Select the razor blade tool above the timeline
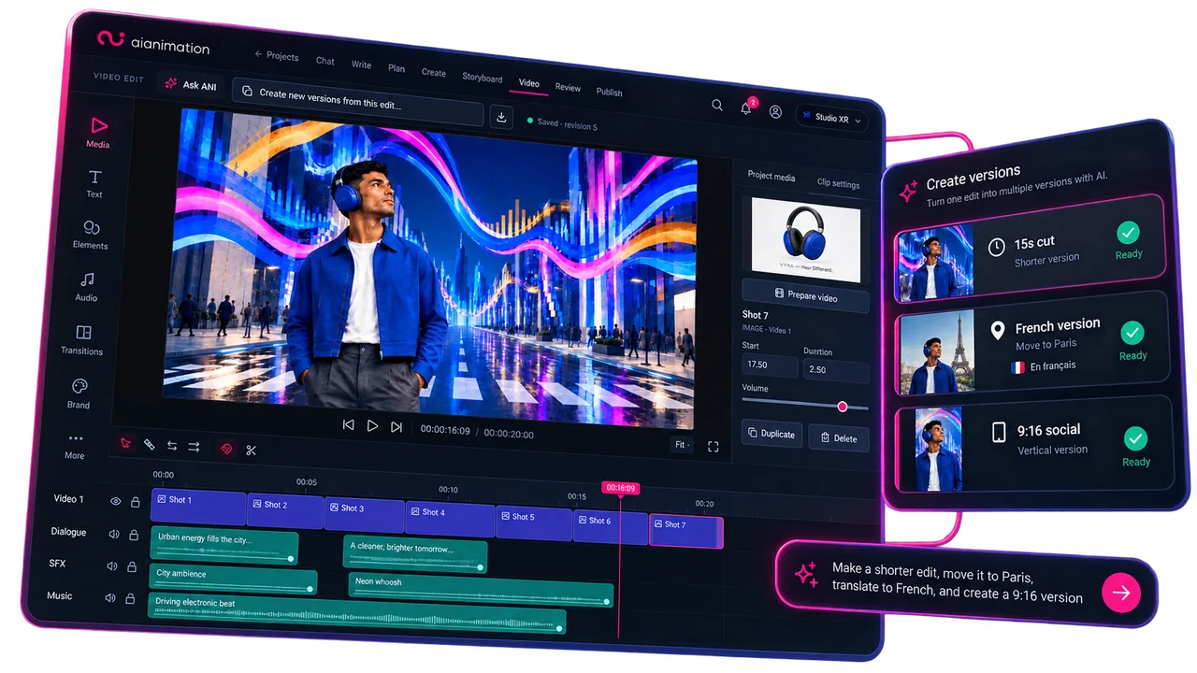The width and height of the screenshot is (1197, 673). coord(149,445)
